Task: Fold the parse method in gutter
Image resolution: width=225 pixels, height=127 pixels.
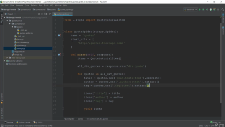Action: 63,55
